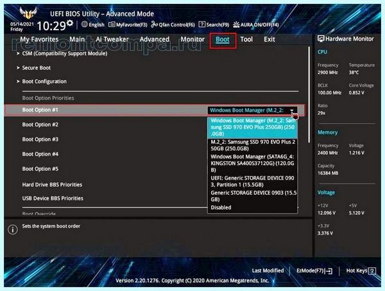This screenshot has height=291, width=385.
Task: Click the TUF logo
Action: pos(28,13)
